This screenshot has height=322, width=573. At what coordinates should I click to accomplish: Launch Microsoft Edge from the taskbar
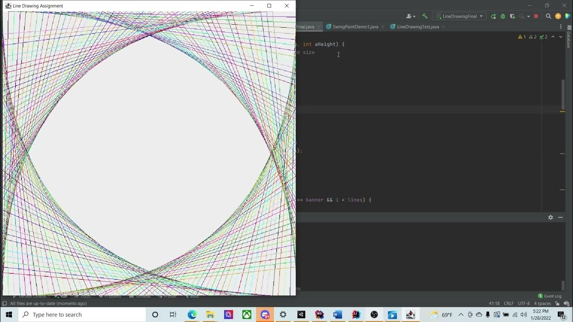point(192,314)
